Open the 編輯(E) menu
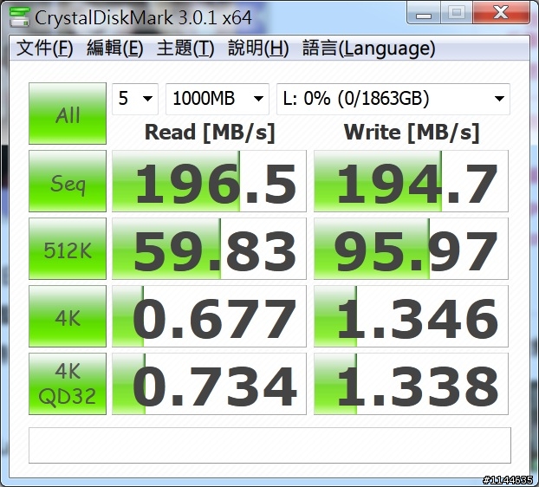The width and height of the screenshot is (539, 487). [114, 48]
